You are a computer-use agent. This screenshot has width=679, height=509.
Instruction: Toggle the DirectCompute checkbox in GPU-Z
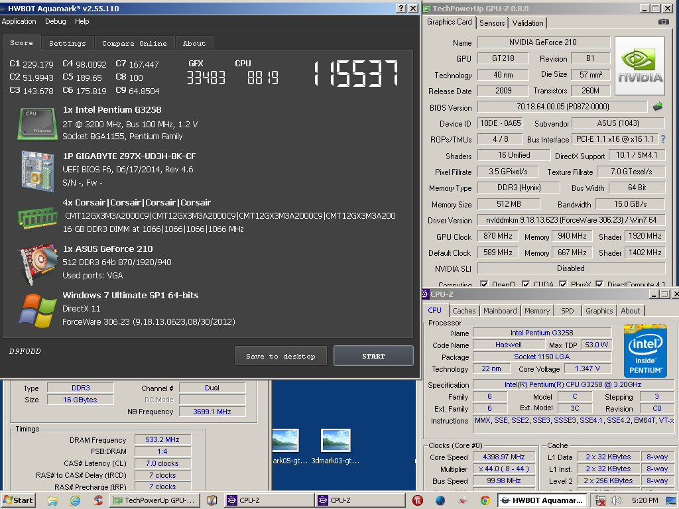tap(599, 284)
